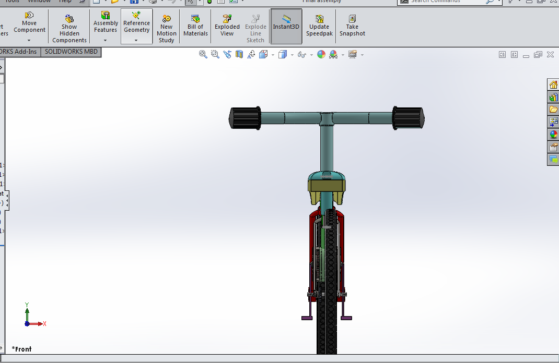This screenshot has height=363, width=559.
Task: Click the Display Style cube icon
Action: click(283, 54)
